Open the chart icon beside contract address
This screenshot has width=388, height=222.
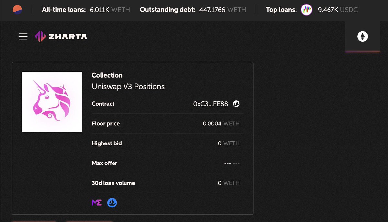tap(236, 104)
